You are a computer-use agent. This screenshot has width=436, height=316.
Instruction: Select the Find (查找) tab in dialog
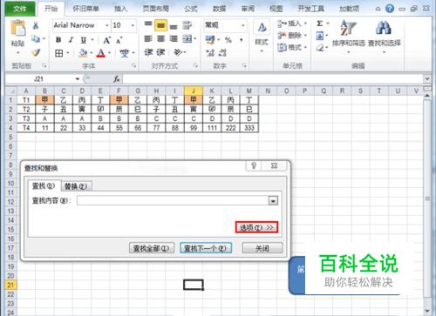pyautogui.click(x=44, y=185)
